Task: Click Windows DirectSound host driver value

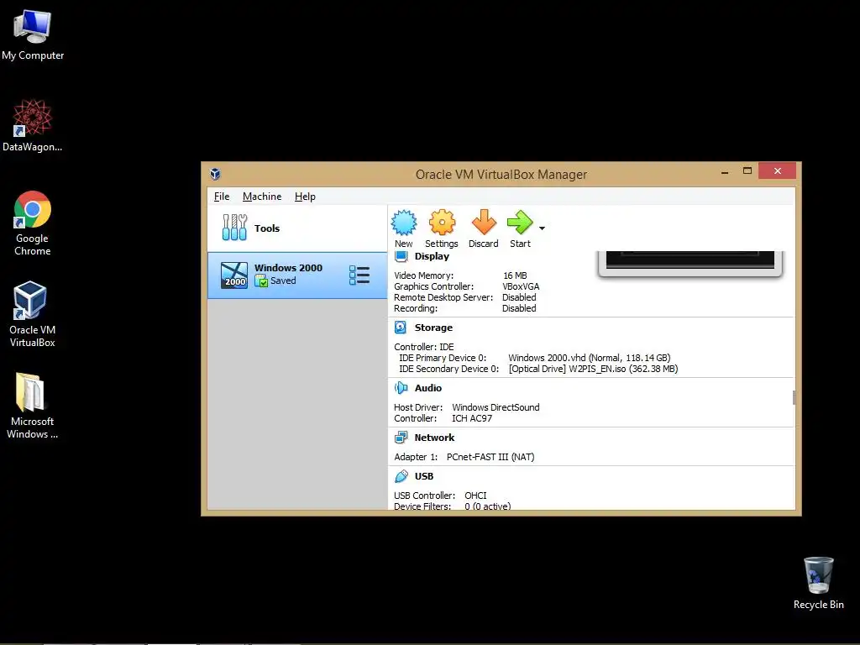Action: (496, 407)
